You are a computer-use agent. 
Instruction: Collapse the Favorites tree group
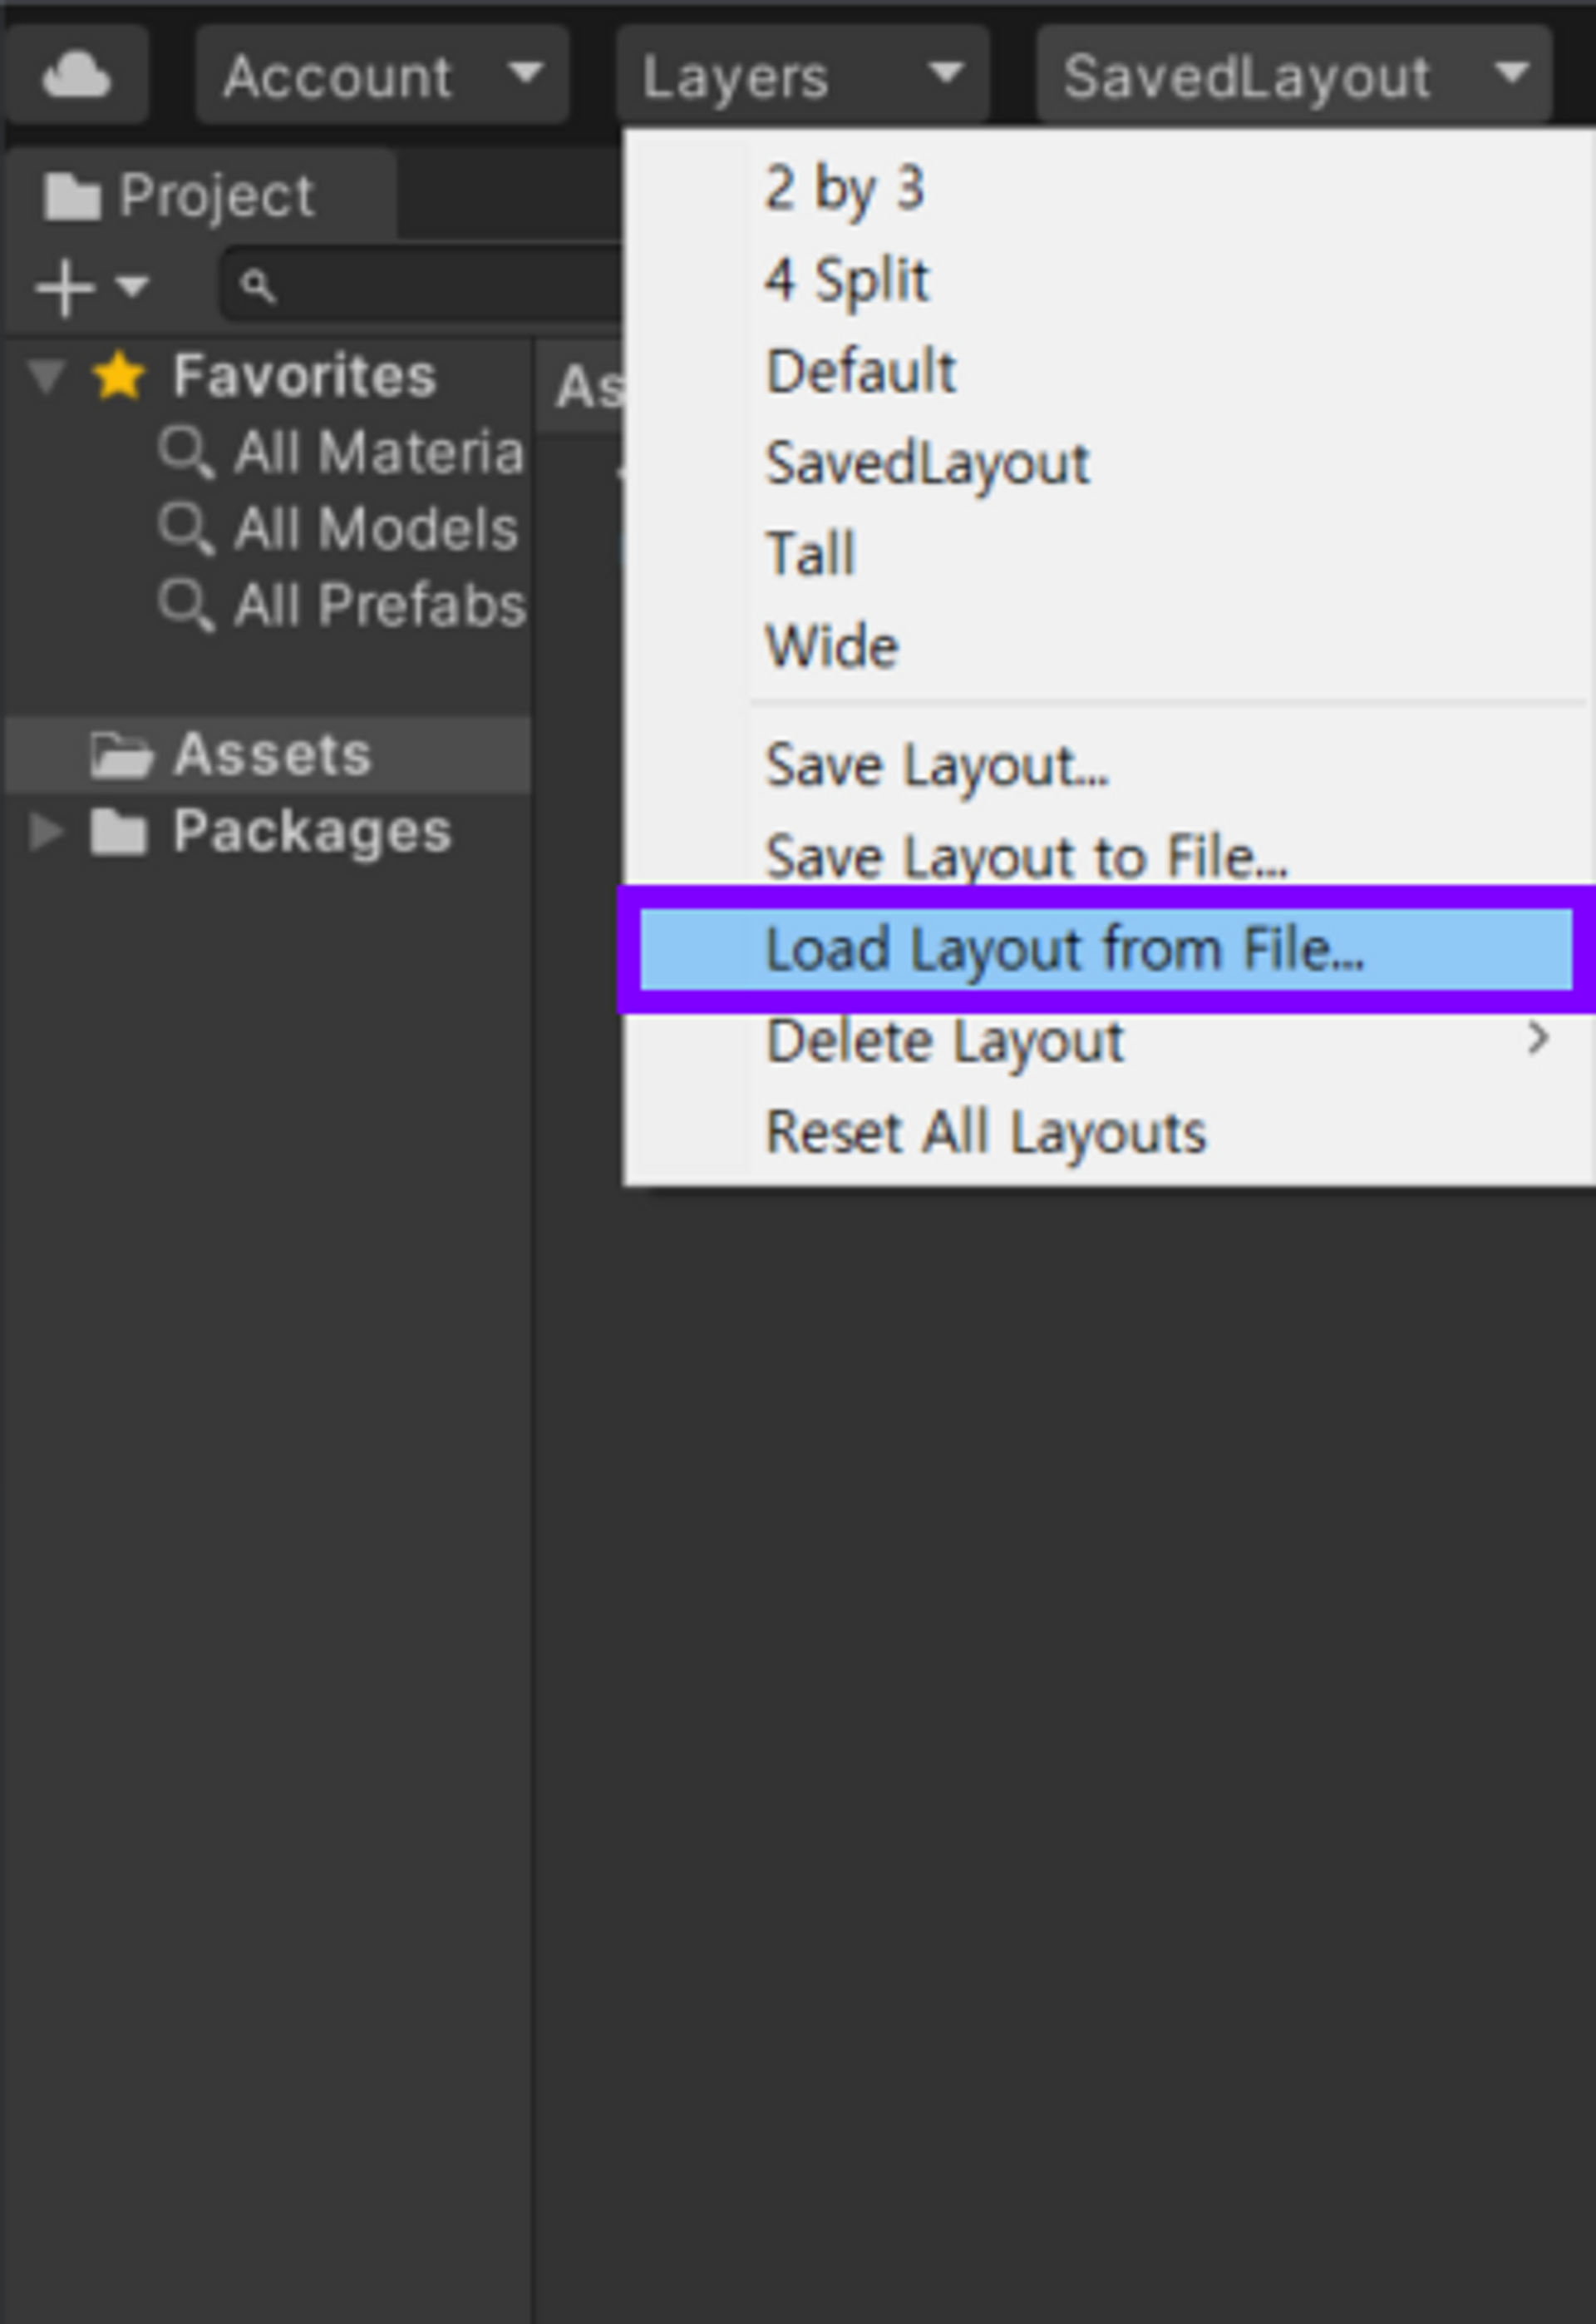coord(46,376)
